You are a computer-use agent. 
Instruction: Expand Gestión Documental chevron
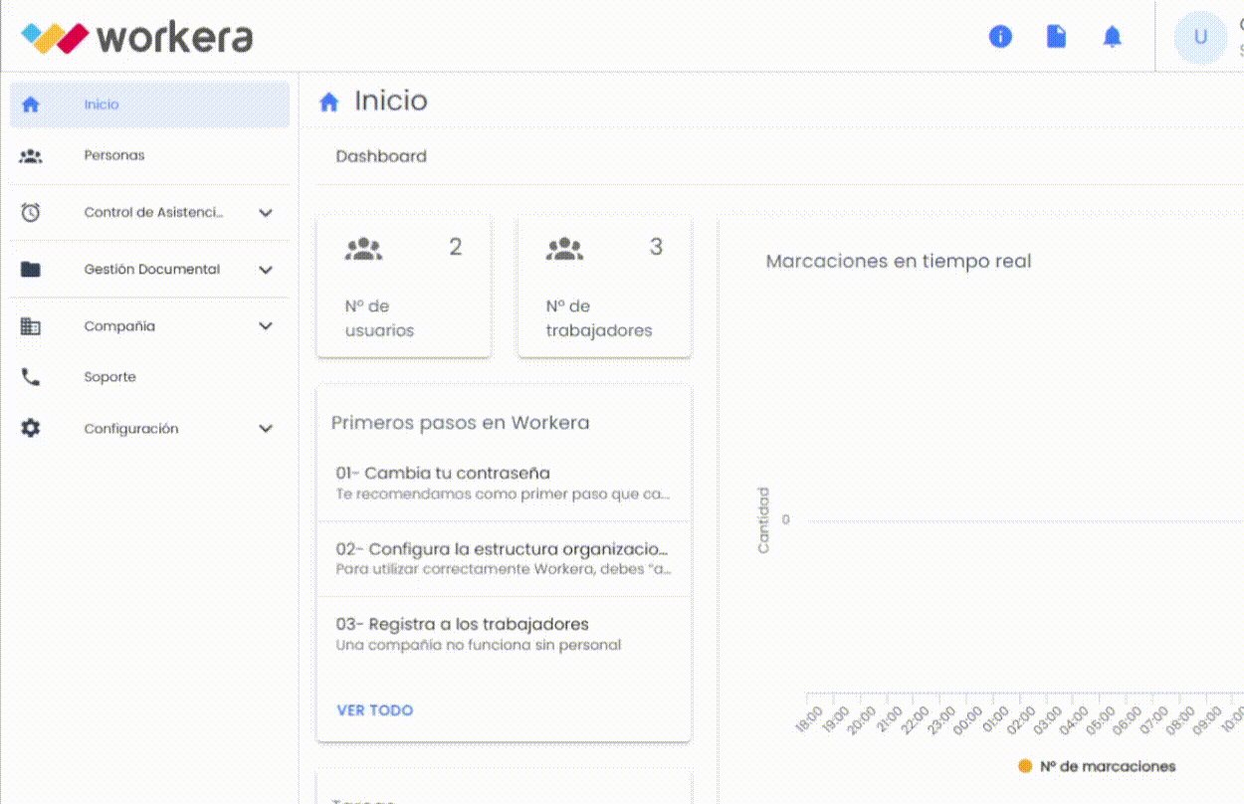coord(266,270)
